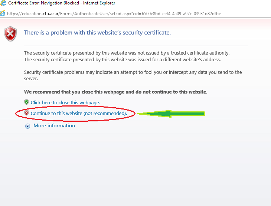
Task: Click the horizontal divider line under the heading
Action: point(135,46)
